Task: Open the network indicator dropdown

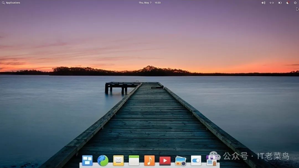Action: (272, 2)
